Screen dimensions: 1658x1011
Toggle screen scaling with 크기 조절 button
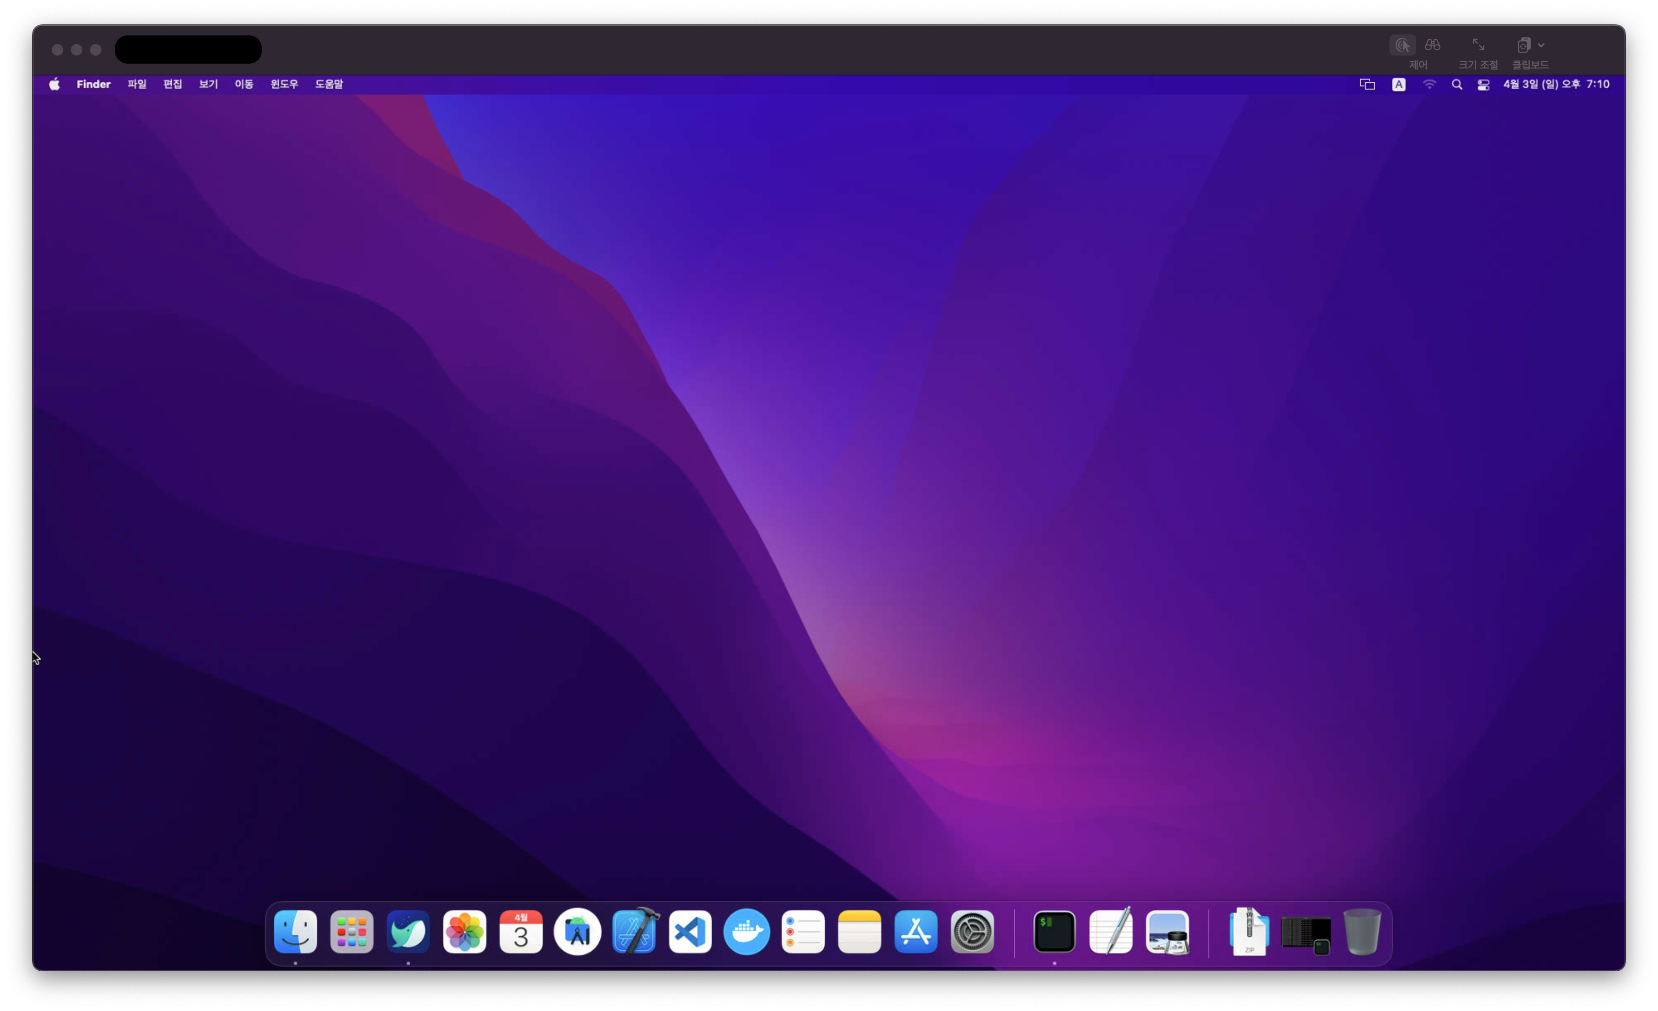1478,45
